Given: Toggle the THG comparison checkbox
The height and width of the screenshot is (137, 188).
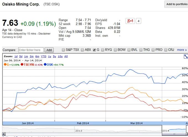Looking at the screenshot, I should click(x=141, y=50).
